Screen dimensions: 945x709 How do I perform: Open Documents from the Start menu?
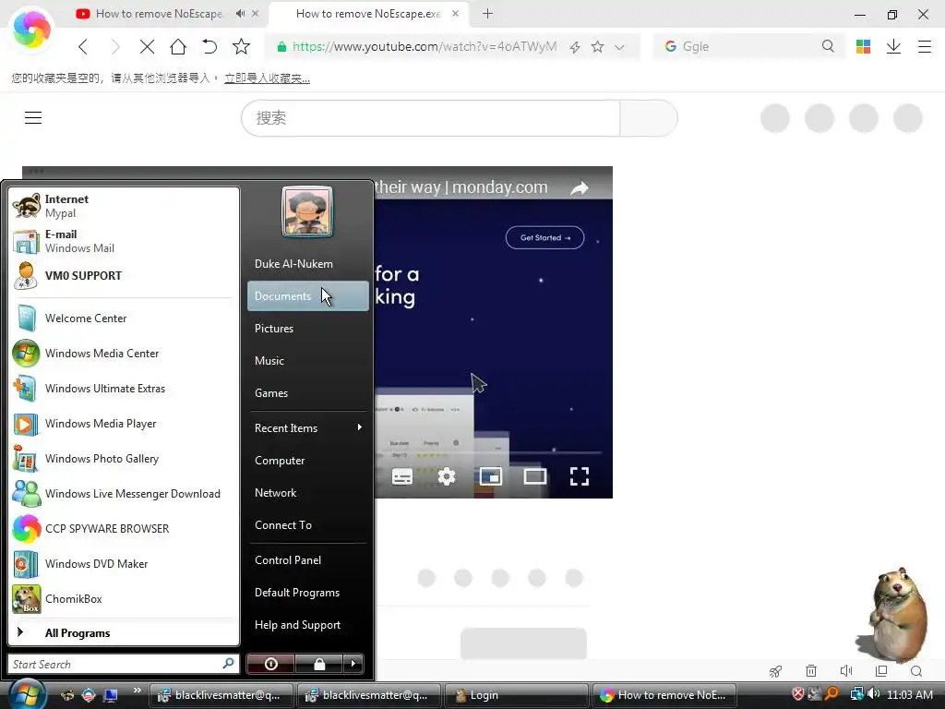tap(307, 296)
